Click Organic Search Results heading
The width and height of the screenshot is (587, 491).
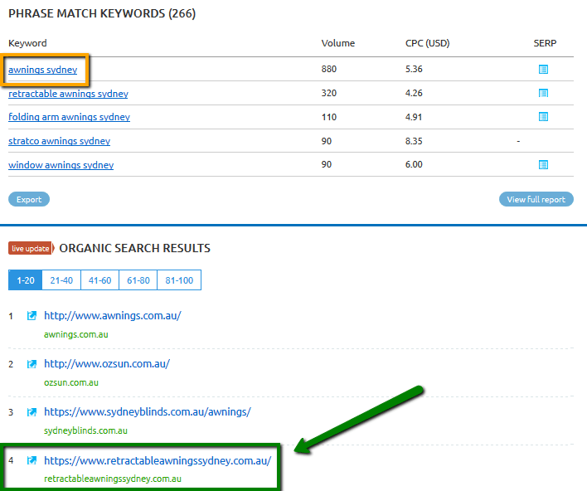[x=135, y=248]
